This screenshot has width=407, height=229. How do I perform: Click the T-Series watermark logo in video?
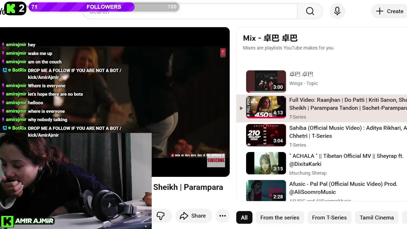(x=223, y=53)
